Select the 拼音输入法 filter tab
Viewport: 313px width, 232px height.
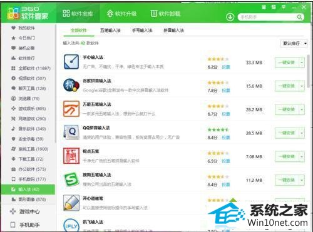174,31
